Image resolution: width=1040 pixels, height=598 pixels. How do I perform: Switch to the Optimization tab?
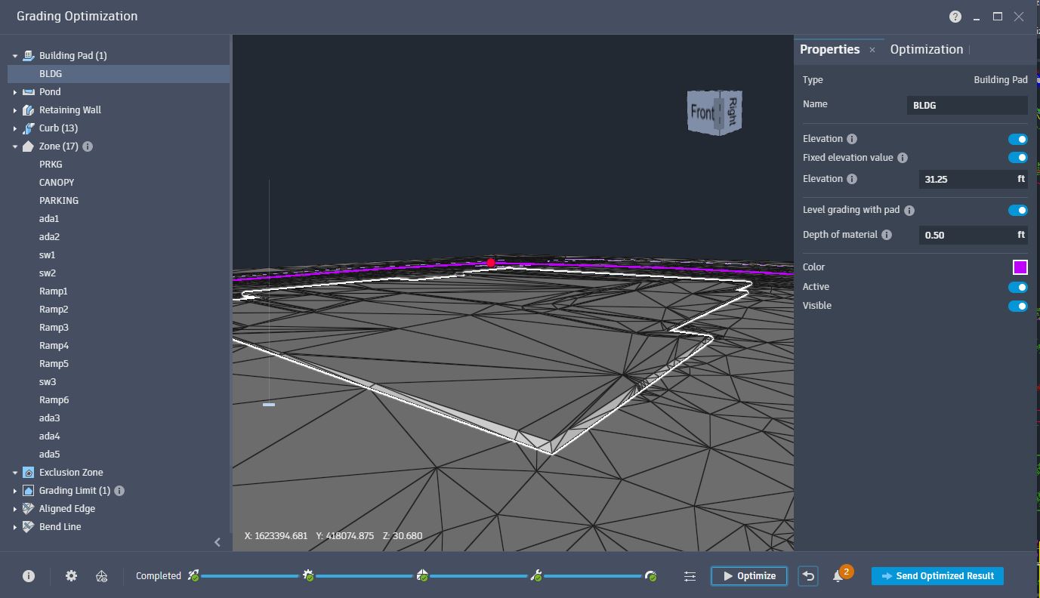[x=927, y=48]
